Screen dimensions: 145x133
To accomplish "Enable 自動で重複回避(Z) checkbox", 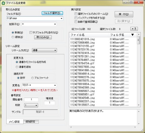I will click(76, 22).
